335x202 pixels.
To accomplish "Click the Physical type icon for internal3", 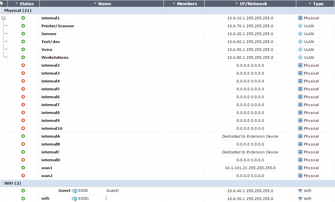I will pyautogui.click(x=300, y=73).
